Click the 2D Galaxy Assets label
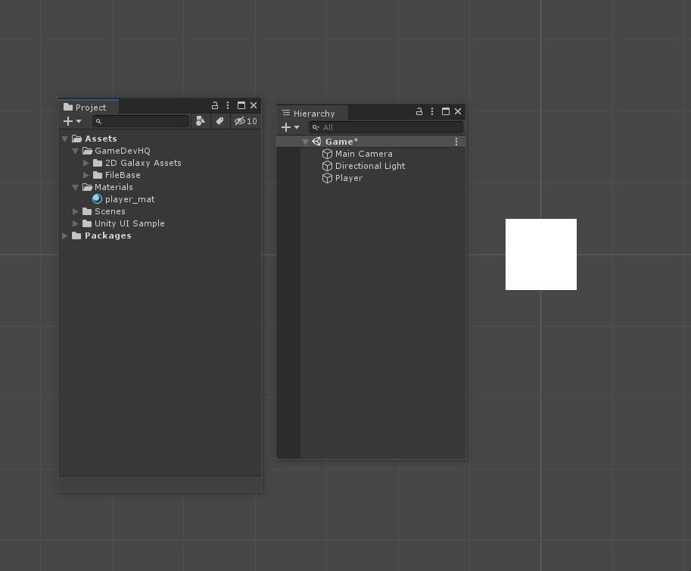691x571 pixels. tap(143, 163)
